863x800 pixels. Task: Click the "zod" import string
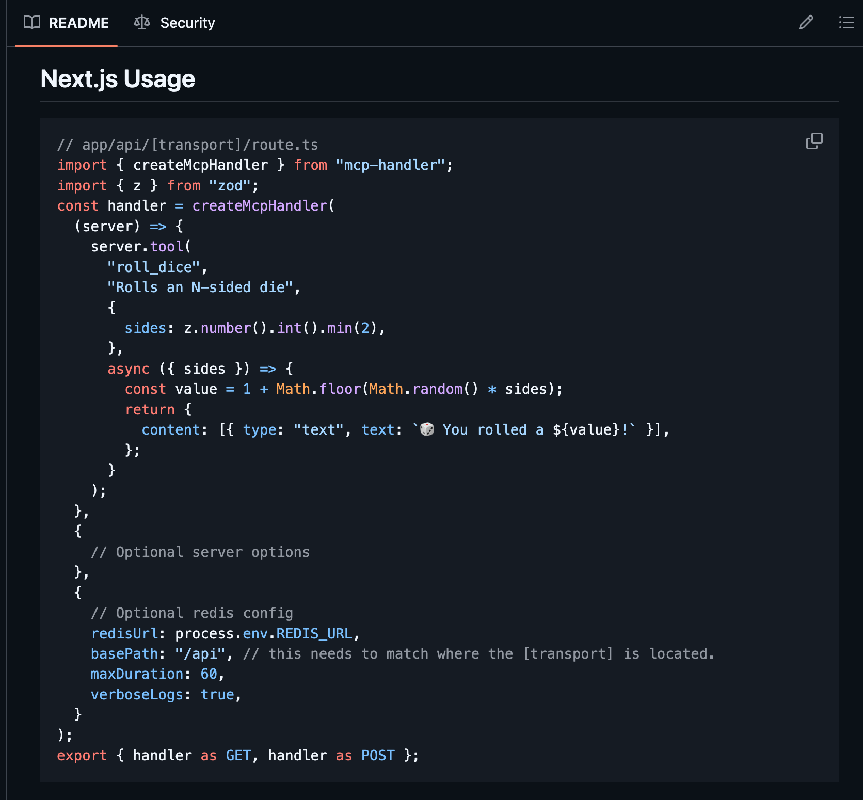[230, 186]
